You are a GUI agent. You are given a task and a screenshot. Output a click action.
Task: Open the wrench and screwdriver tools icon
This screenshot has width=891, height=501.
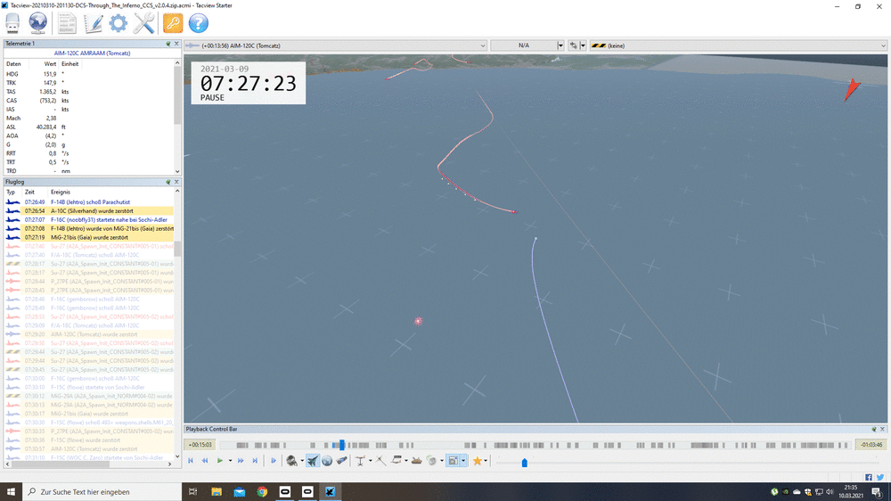(x=143, y=23)
